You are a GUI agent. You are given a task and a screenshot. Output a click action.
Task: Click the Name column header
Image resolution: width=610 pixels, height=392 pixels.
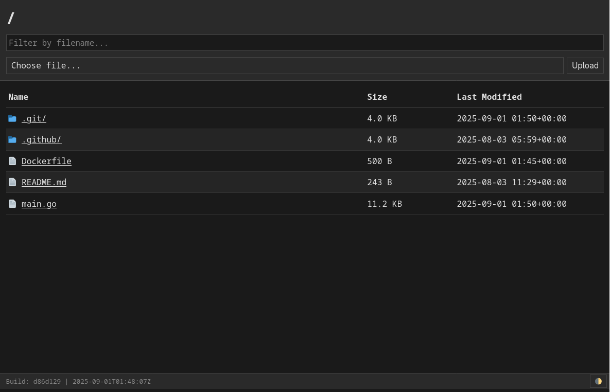[x=19, y=97]
